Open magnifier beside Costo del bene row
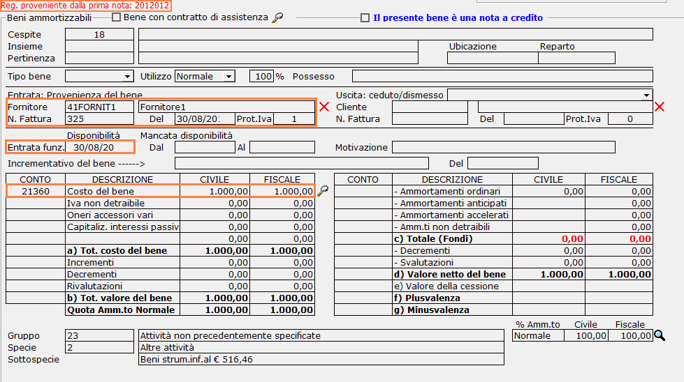The height and width of the screenshot is (382, 684). pos(323,190)
